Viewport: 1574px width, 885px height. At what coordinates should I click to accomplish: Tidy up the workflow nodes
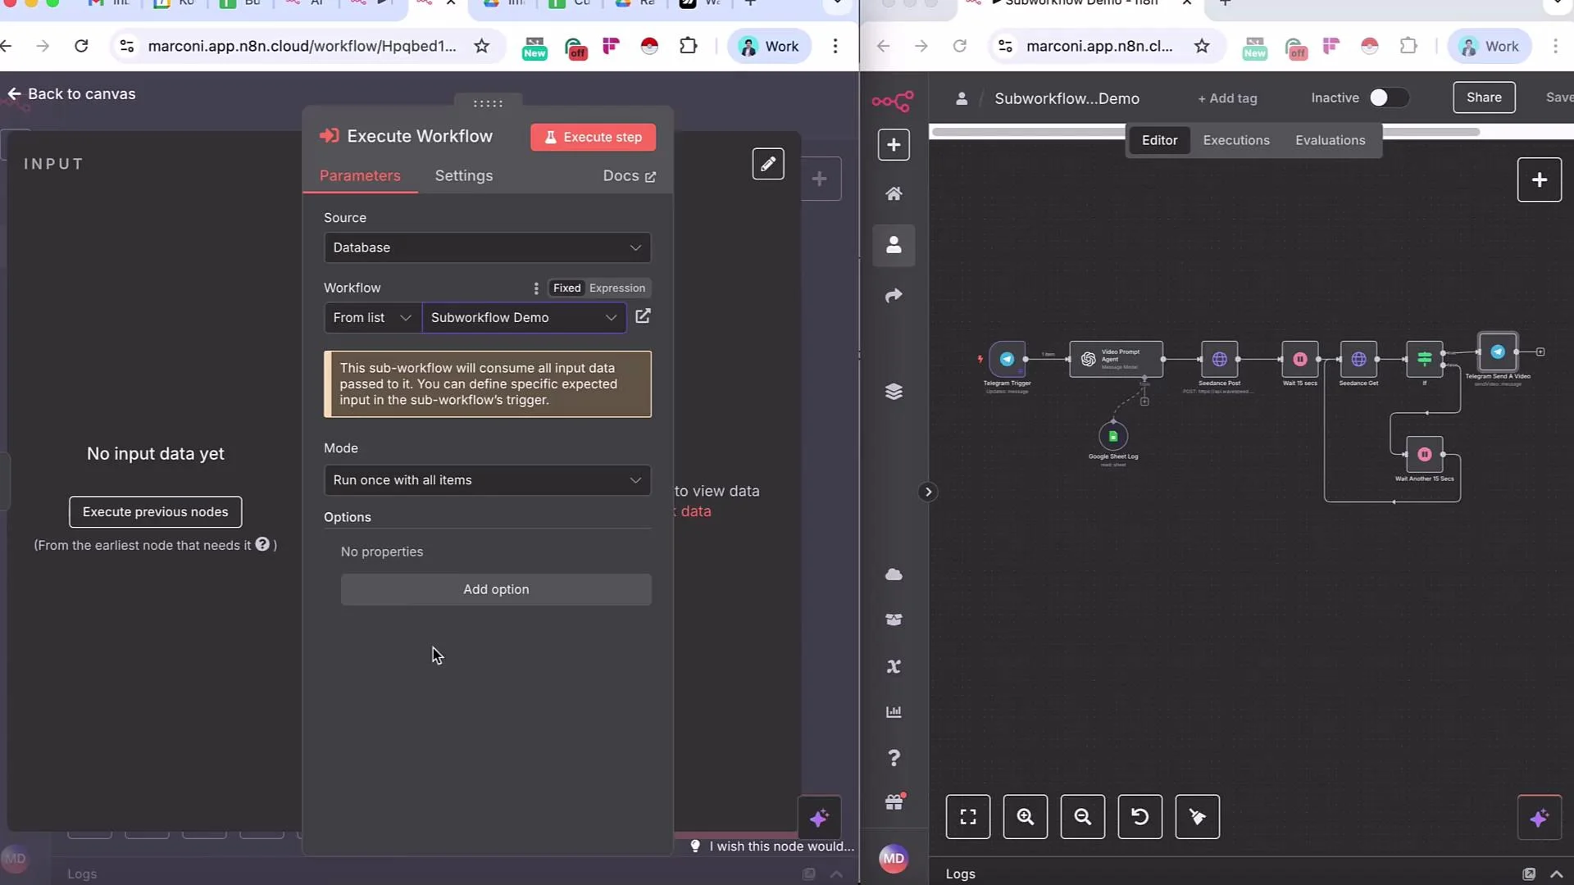pyautogui.click(x=1198, y=817)
